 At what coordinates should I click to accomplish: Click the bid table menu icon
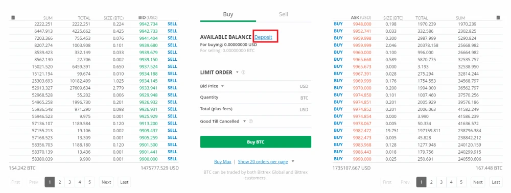[x=13, y=17]
